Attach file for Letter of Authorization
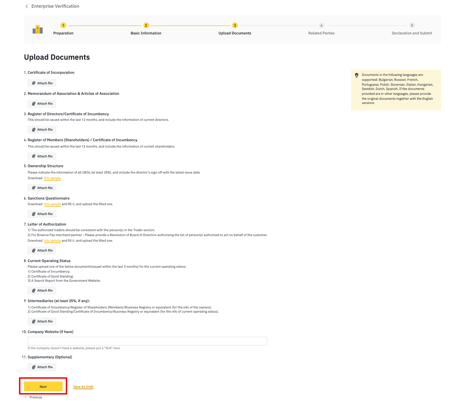Screen dimensions: 465x404 click(42, 250)
